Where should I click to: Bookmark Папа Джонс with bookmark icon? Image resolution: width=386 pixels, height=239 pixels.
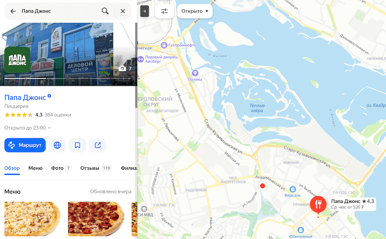(x=78, y=145)
